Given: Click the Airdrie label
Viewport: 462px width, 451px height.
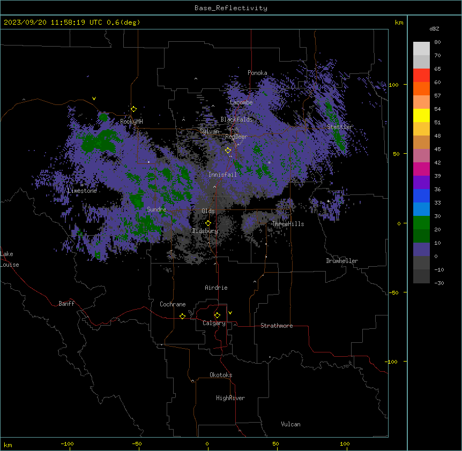Looking at the screenshot, I should coord(216,288).
